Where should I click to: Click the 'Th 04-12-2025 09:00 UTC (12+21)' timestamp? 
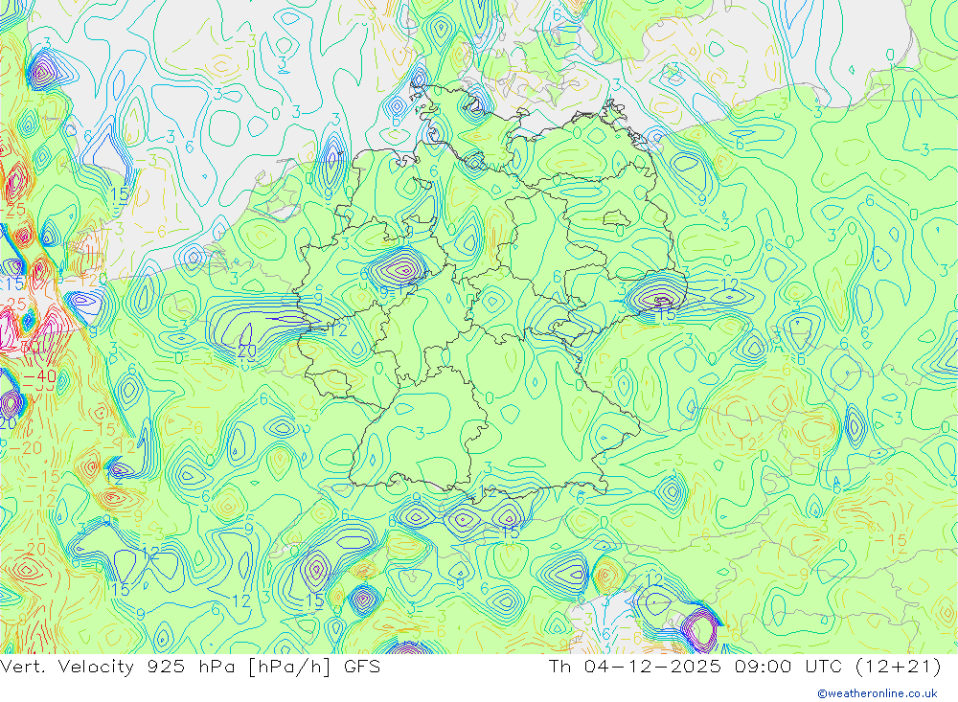pyautogui.click(x=744, y=667)
